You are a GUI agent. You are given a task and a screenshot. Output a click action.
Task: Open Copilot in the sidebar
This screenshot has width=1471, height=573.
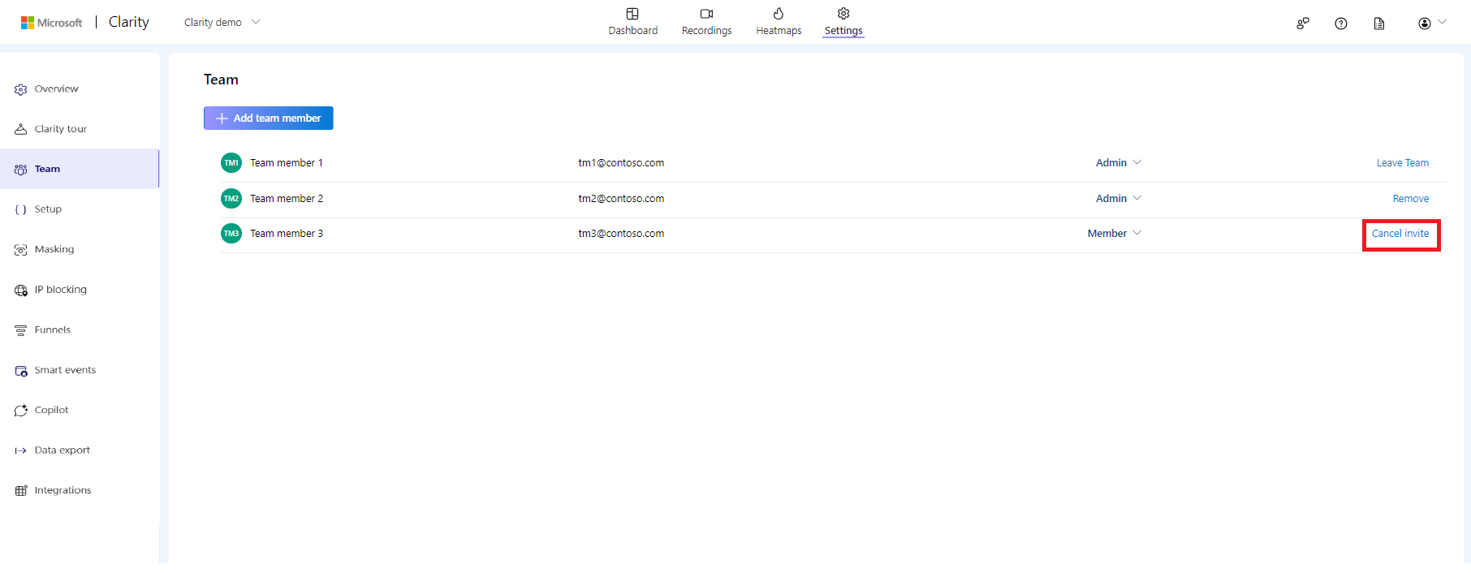(x=80, y=410)
